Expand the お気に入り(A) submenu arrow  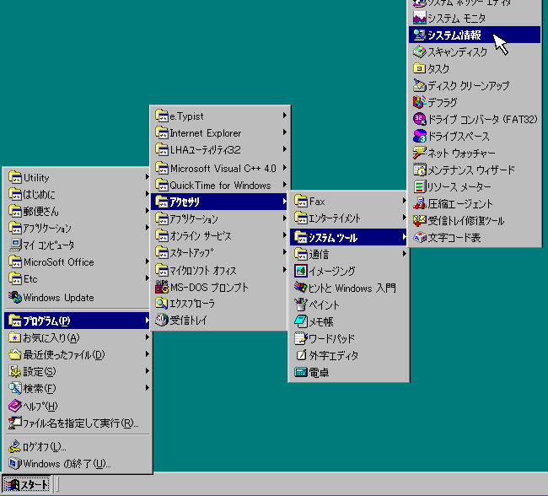[148, 337]
